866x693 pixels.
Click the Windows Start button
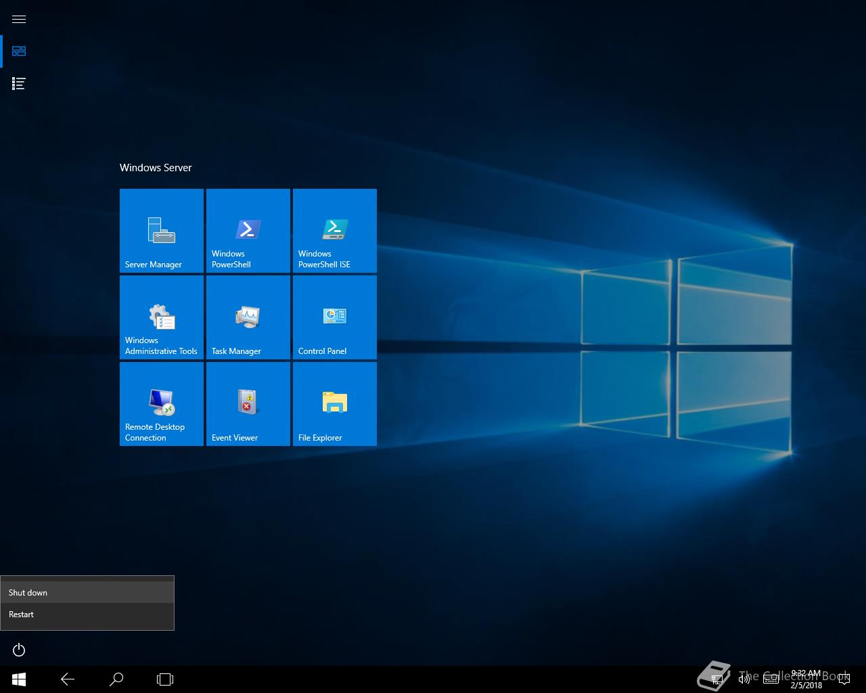pos(19,679)
